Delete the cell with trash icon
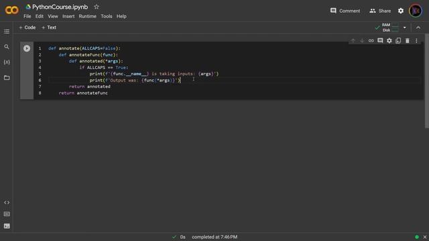The height and width of the screenshot is (241, 429). pos(408,41)
